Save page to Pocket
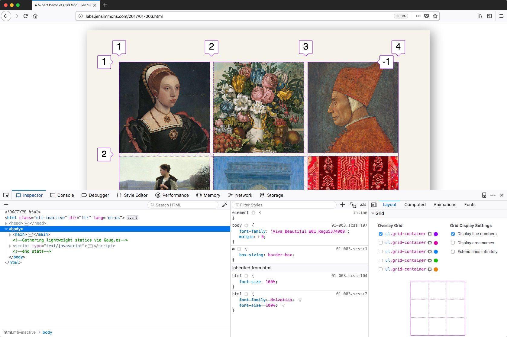This screenshot has height=337, width=507. tap(427, 16)
